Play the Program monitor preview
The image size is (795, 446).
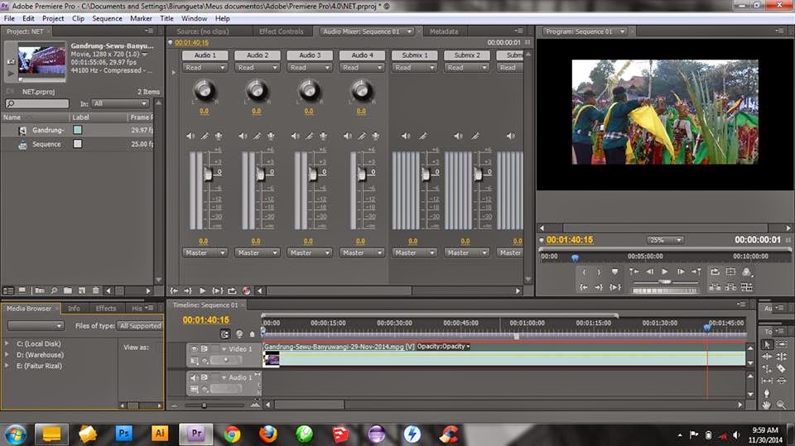(x=664, y=271)
